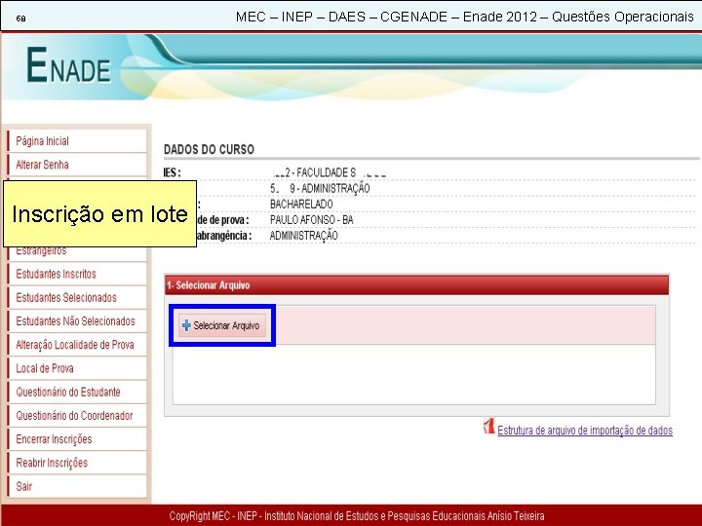Open Estrutura de arquivo de importação de dados link
The height and width of the screenshot is (526, 702).
pyautogui.click(x=585, y=431)
